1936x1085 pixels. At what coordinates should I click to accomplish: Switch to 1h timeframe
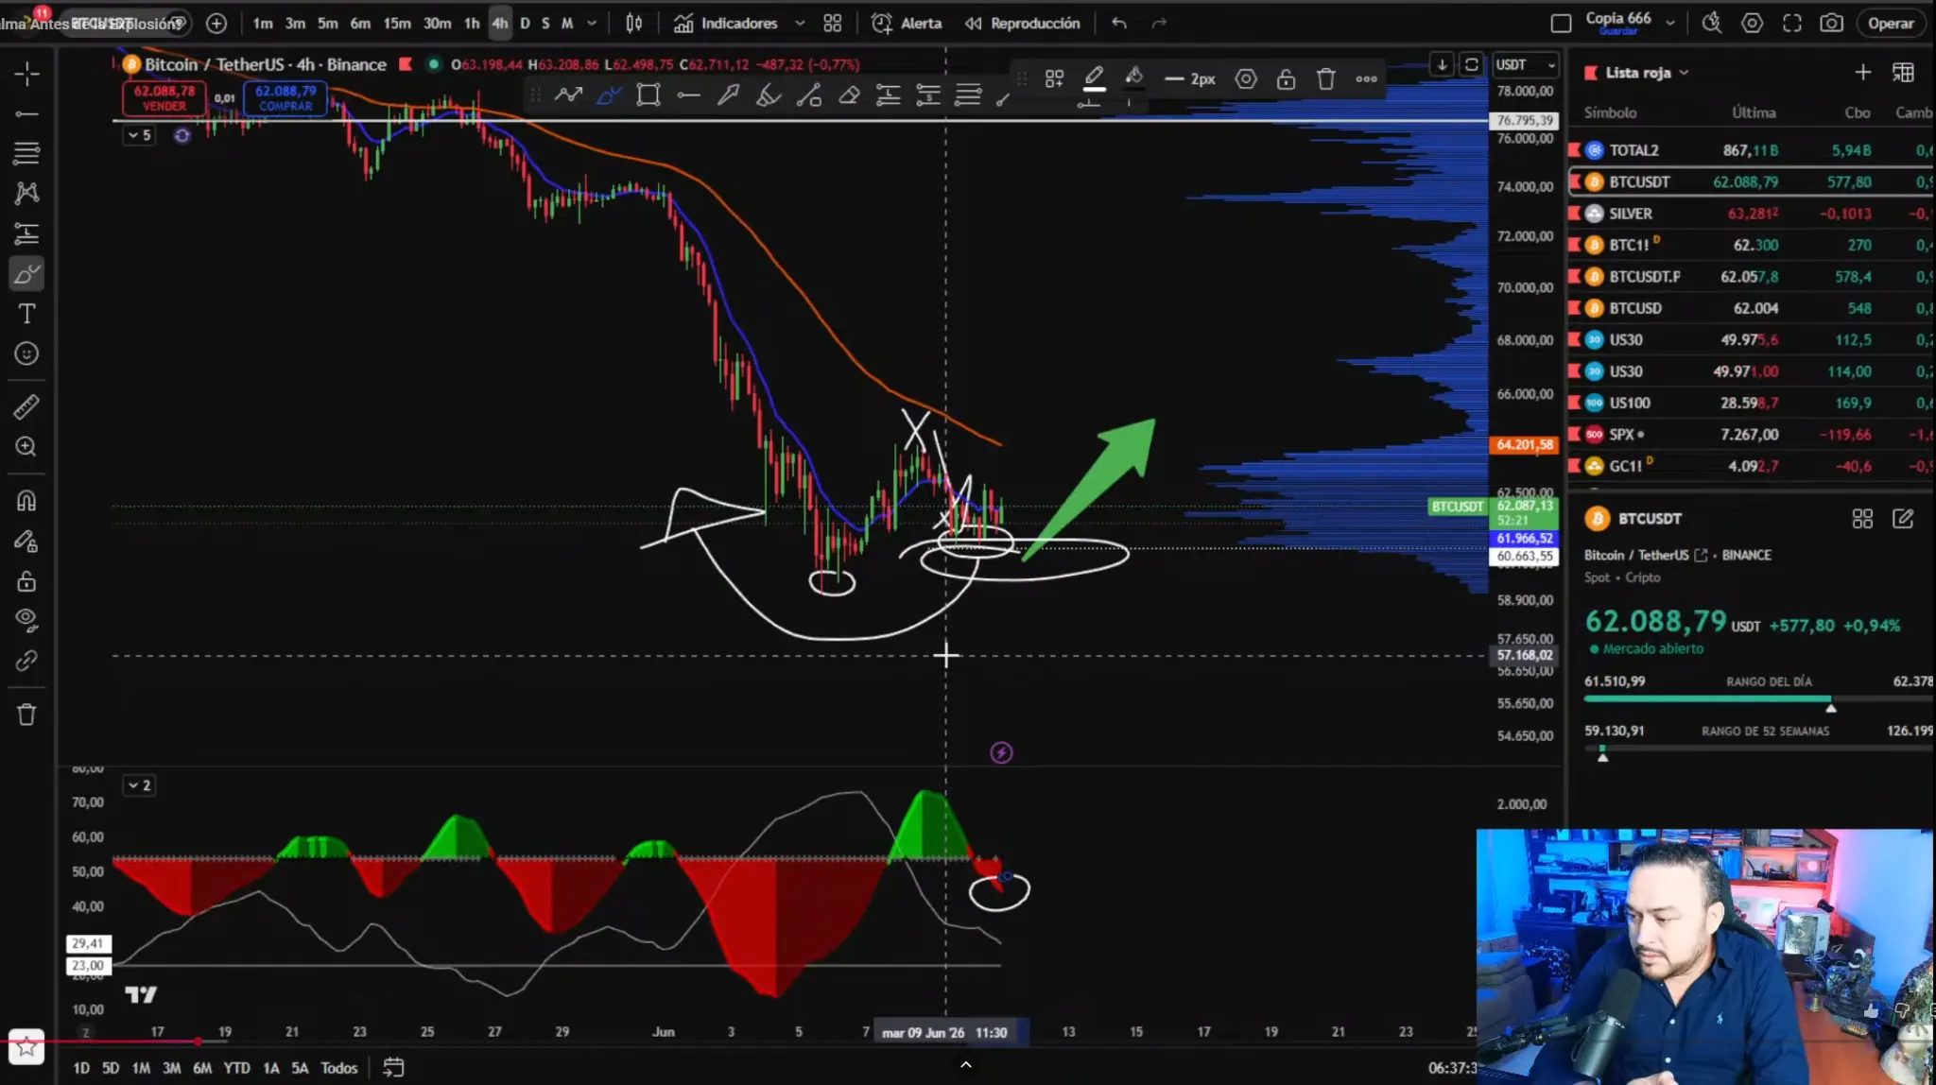tap(472, 23)
